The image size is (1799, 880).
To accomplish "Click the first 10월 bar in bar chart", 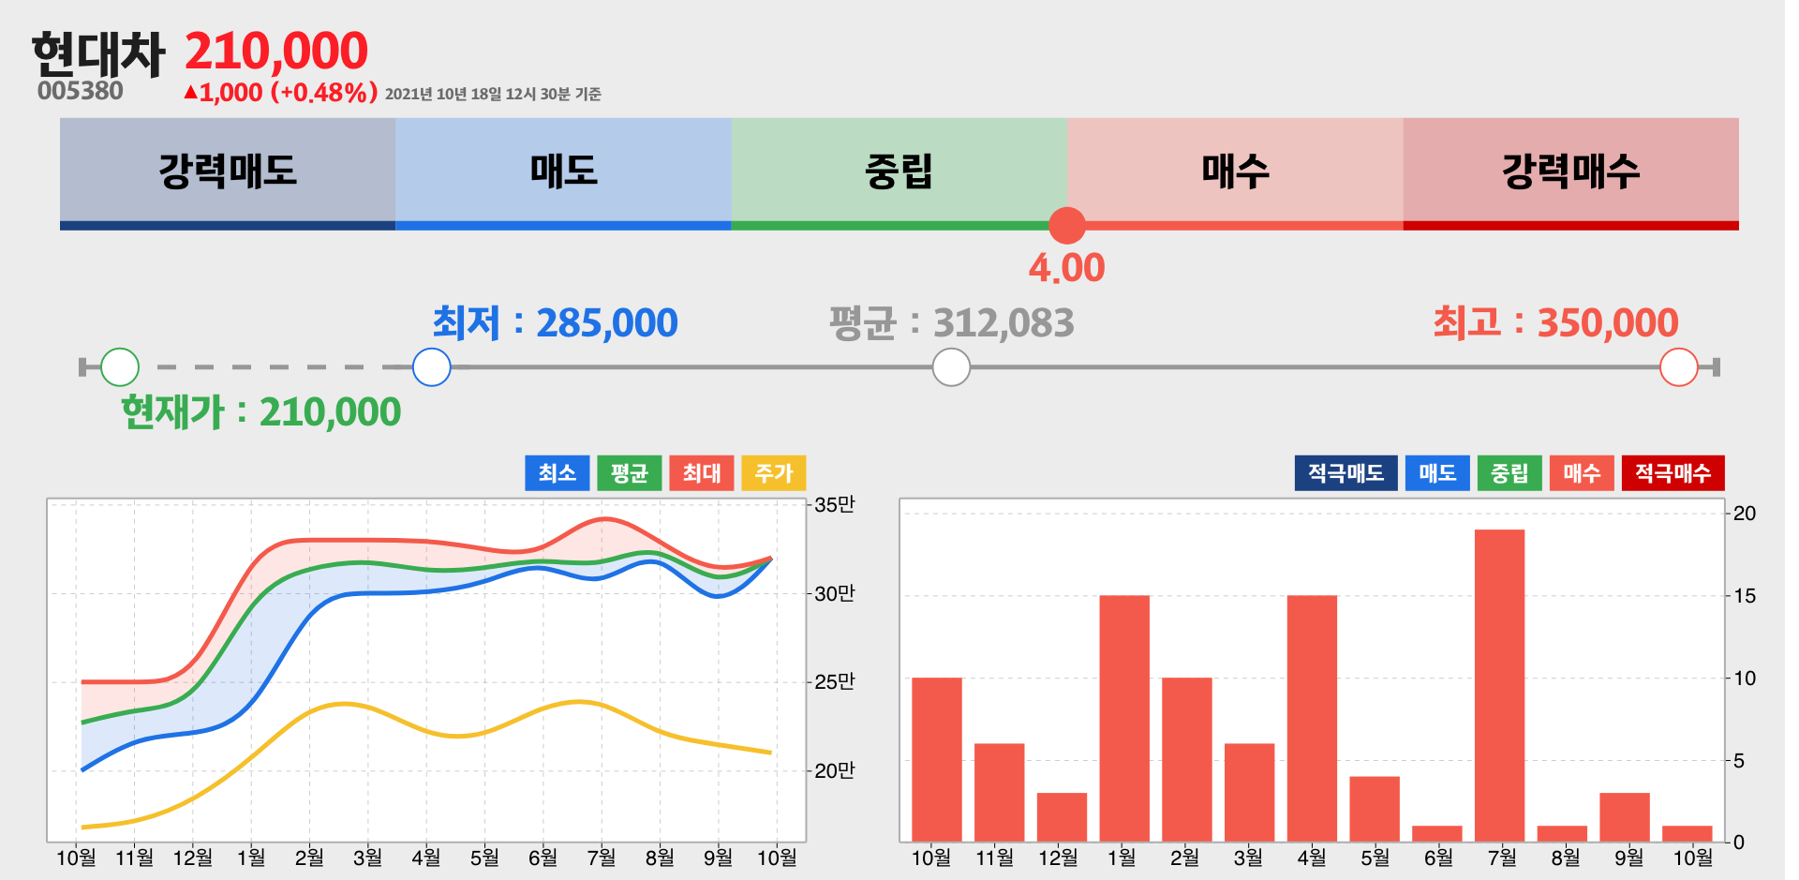I will tap(937, 759).
